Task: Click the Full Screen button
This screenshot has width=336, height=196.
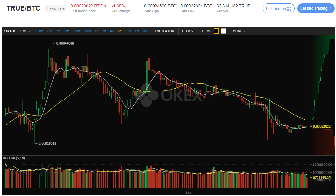Action: 278,8
